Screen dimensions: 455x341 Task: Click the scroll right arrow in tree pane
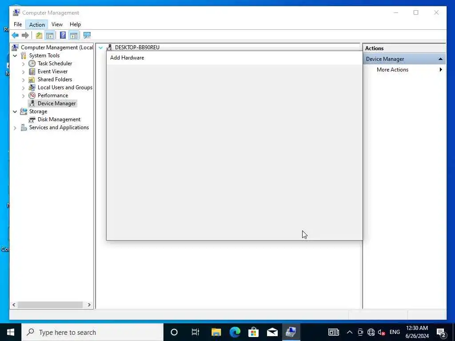pyautogui.click(x=89, y=305)
